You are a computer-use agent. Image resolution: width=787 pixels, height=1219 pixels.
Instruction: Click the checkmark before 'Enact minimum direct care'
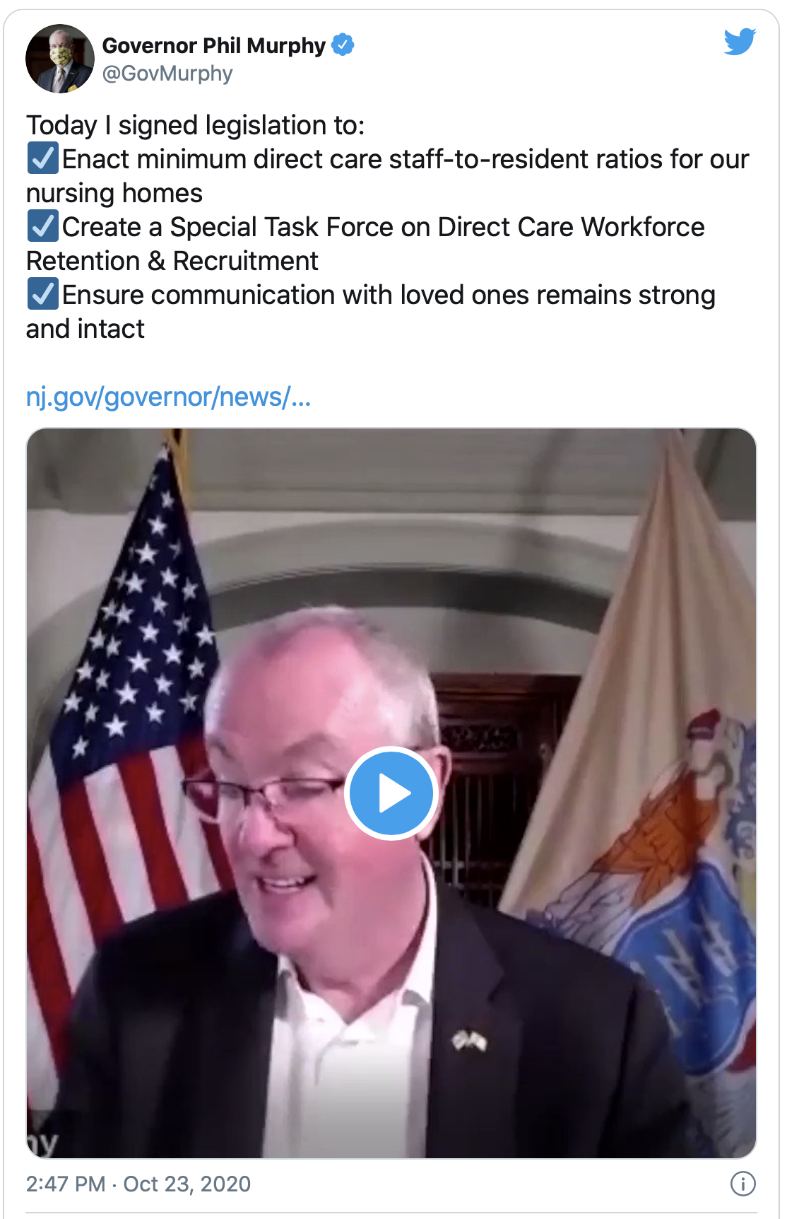pos(43,158)
